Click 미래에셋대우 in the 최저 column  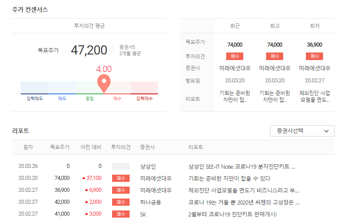point(315,68)
